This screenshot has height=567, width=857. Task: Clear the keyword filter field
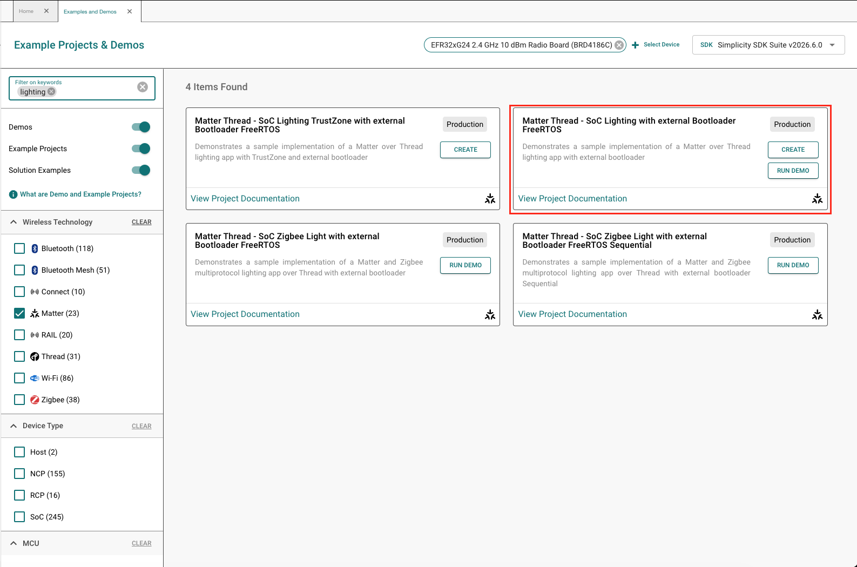[x=143, y=87]
